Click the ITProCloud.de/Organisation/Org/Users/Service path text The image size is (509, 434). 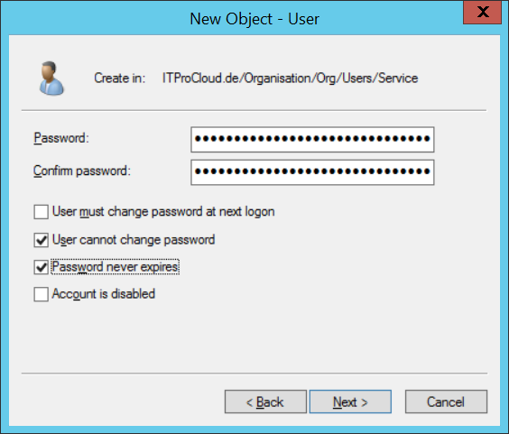[290, 78]
